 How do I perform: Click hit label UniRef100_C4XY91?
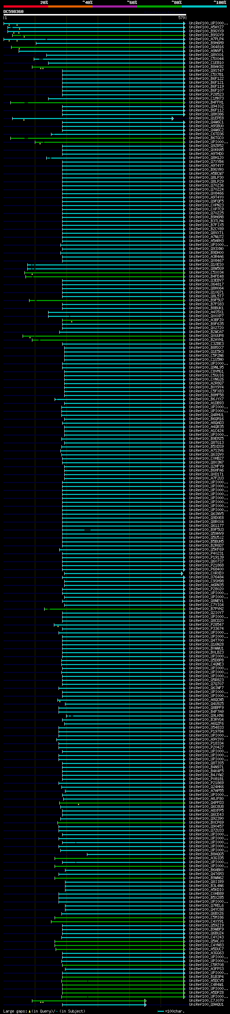pyautogui.click(x=206, y=922)
